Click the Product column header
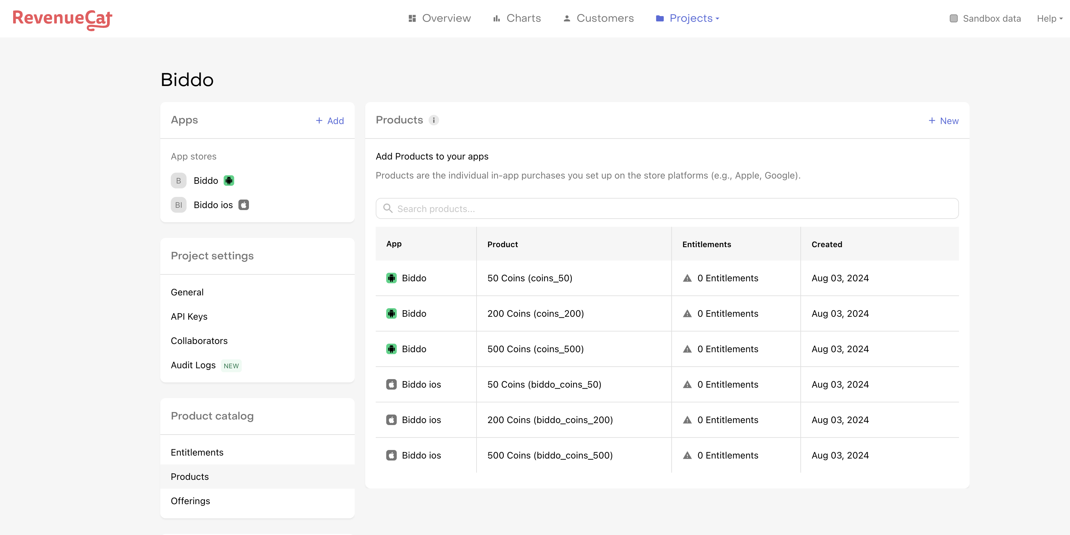 [502, 245]
